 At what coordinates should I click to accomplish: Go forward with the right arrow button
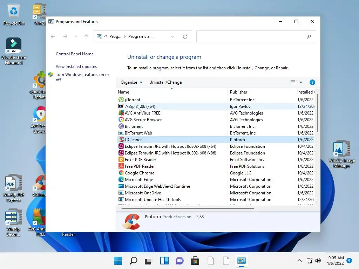tap(65, 36)
